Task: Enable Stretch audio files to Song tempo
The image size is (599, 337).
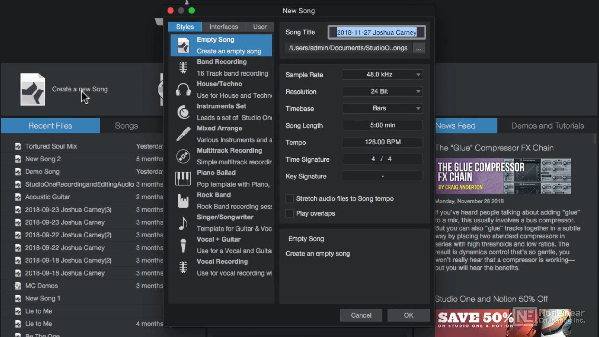Action: [290, 198]
